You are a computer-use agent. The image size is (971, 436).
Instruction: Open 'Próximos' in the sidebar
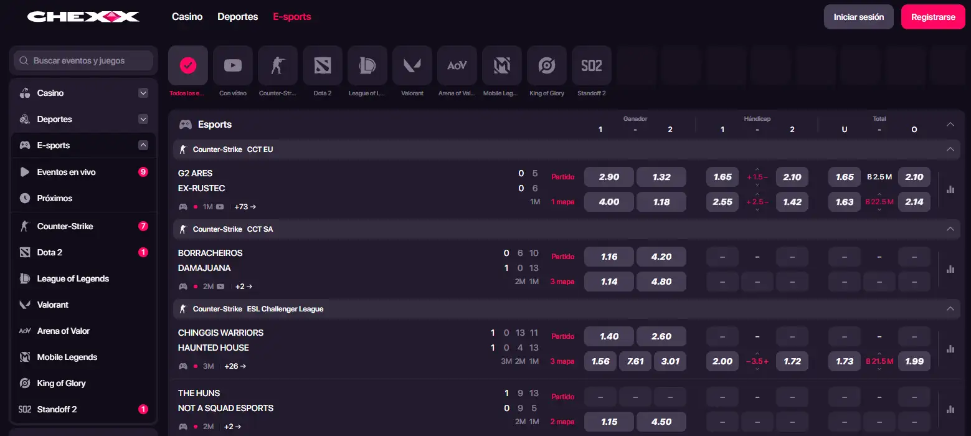point(83,198)
